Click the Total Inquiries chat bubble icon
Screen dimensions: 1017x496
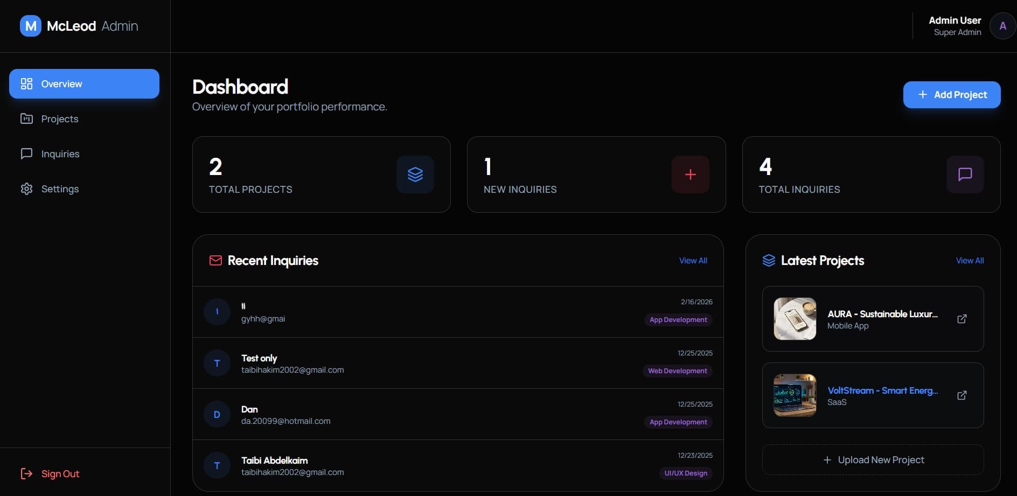point(965,174)
